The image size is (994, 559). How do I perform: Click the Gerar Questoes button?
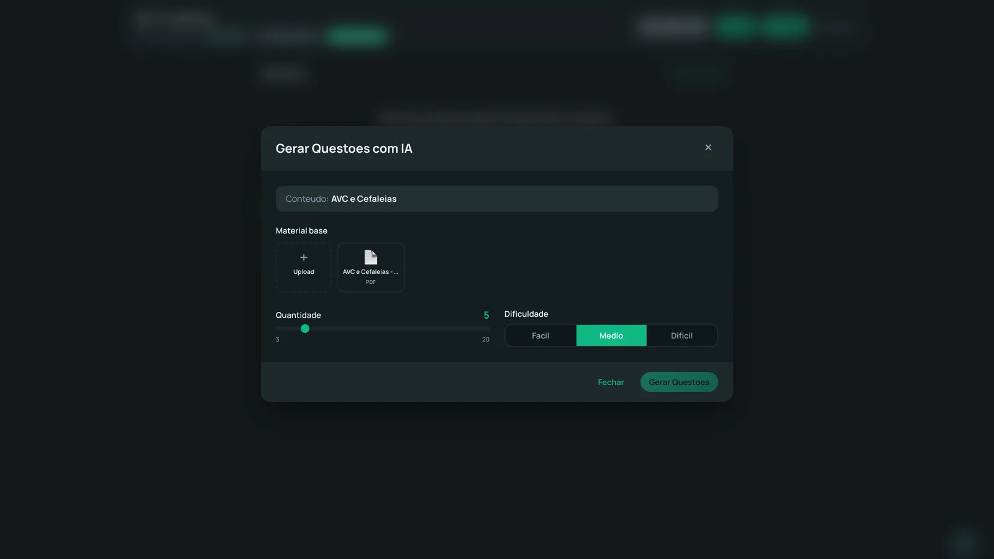(x=679, y=382)
